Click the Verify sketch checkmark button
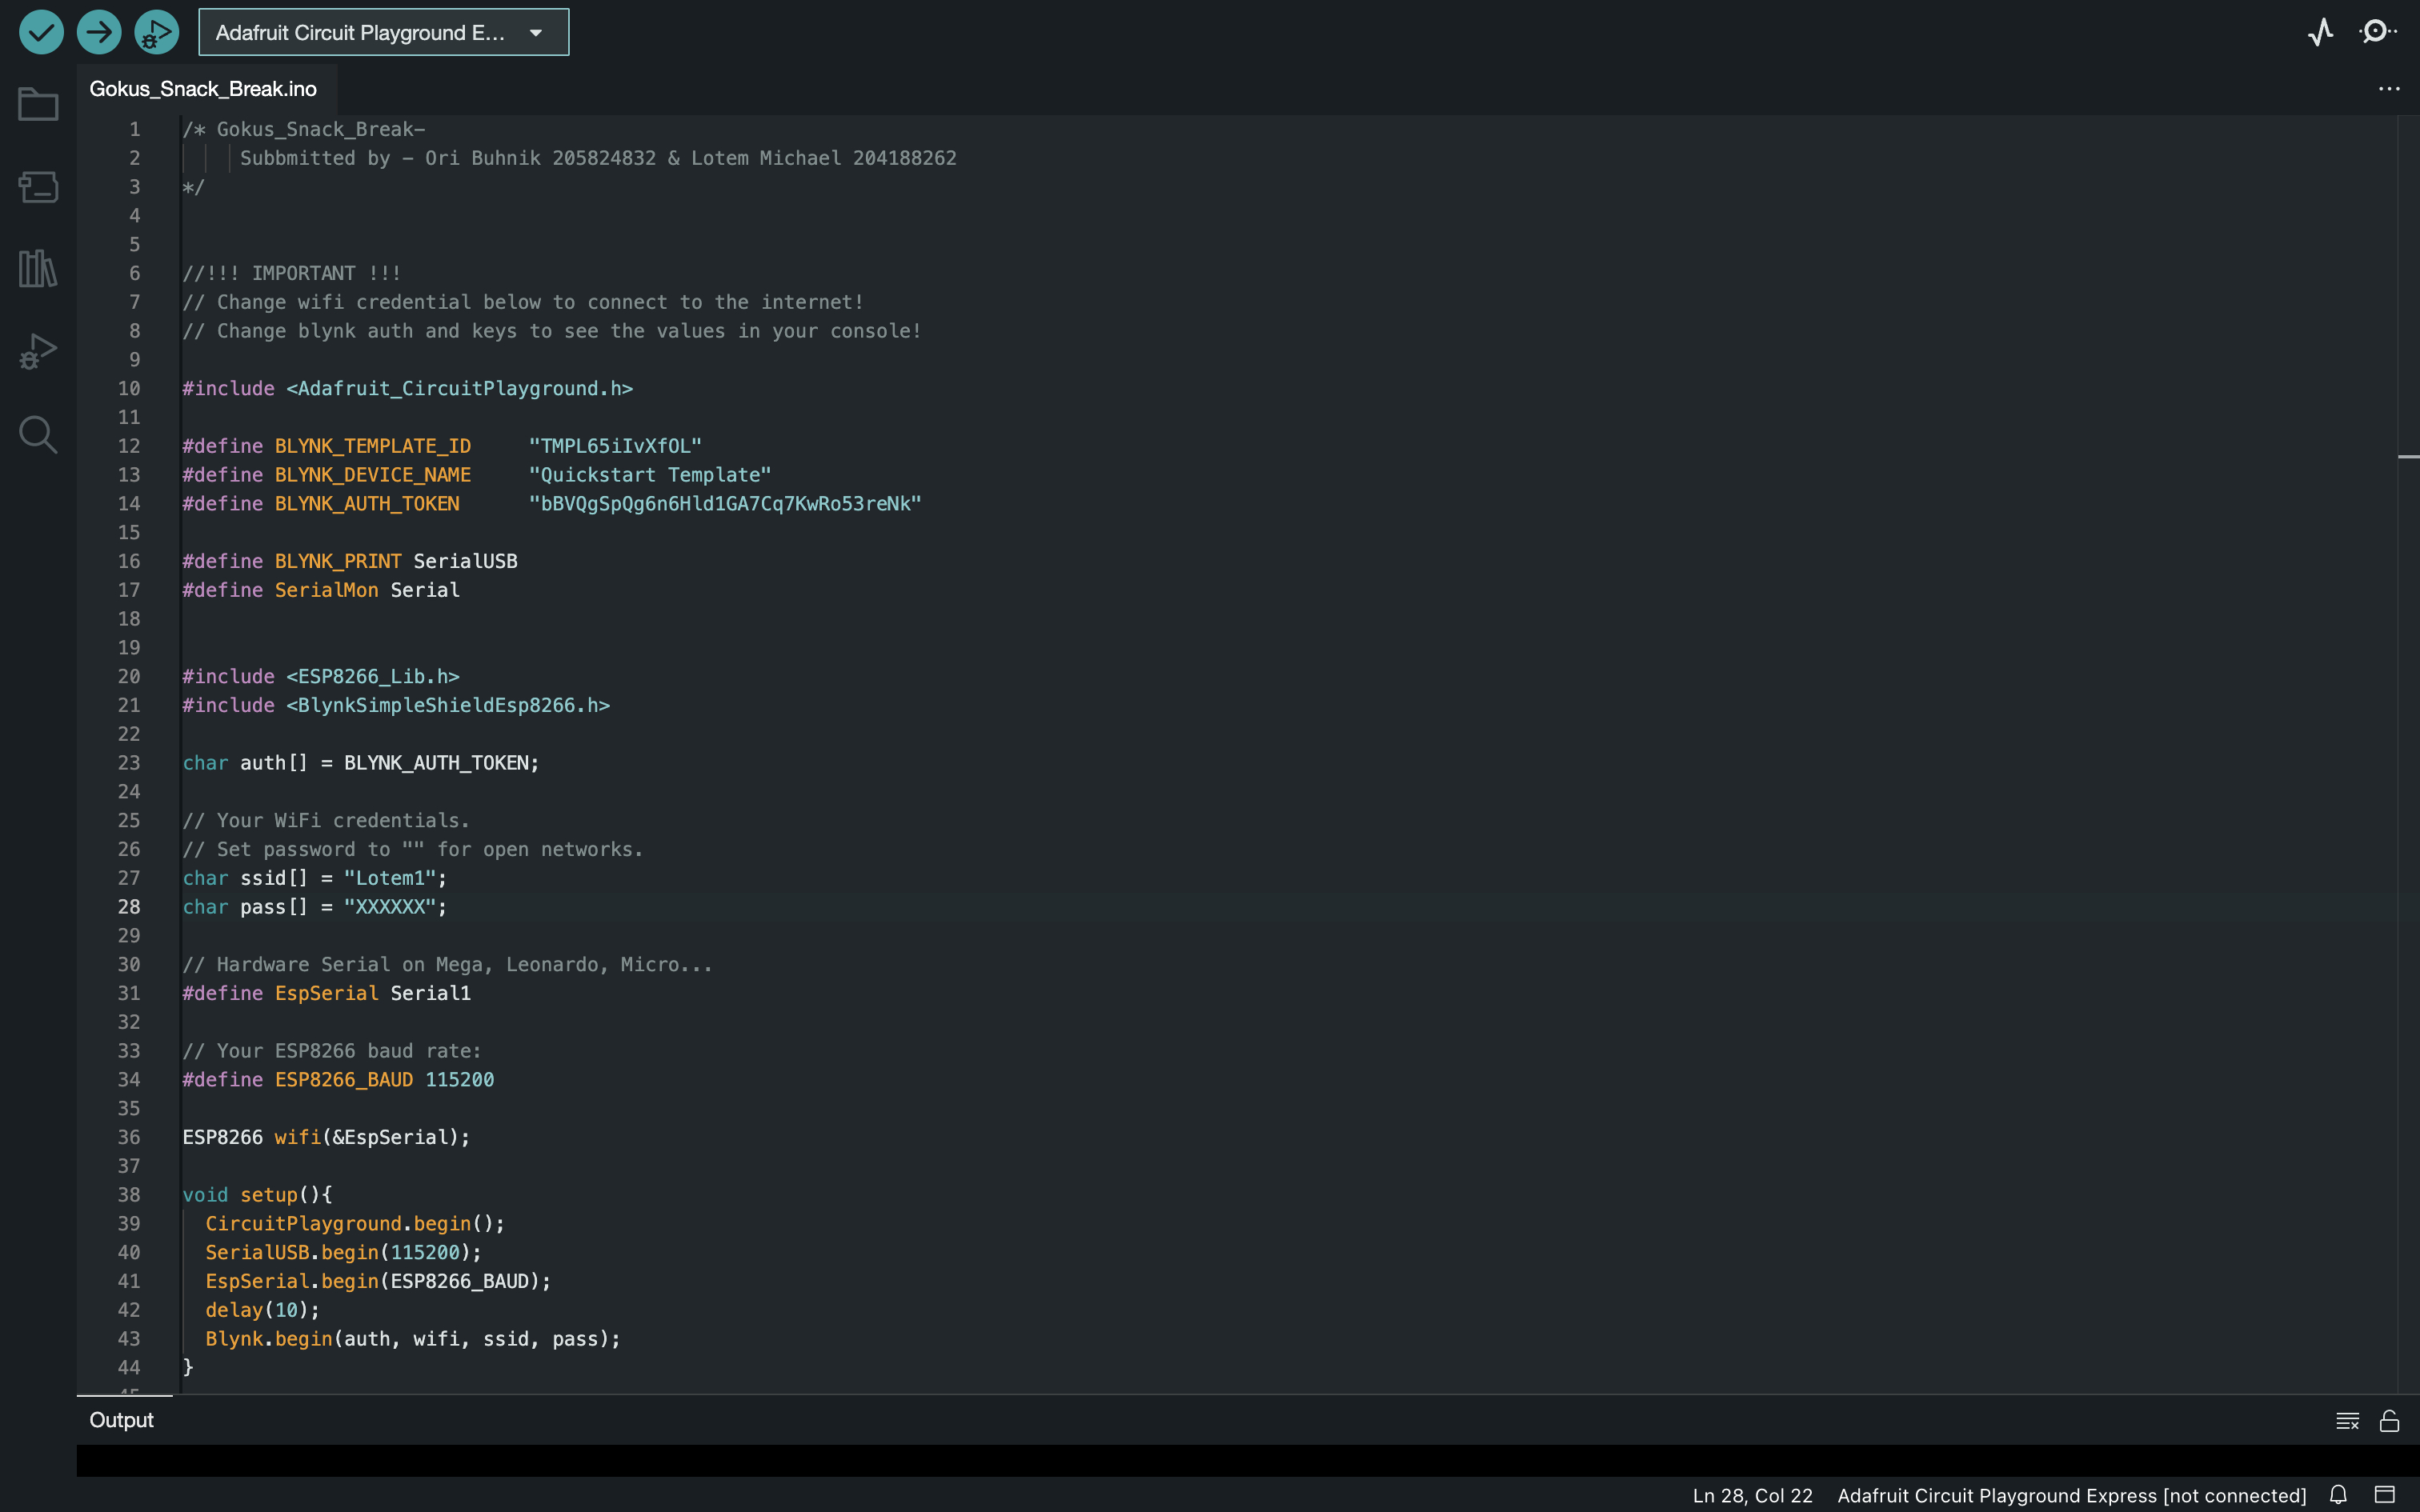Viewport: 2420px width, 1512px height. (x=41, y=32)
